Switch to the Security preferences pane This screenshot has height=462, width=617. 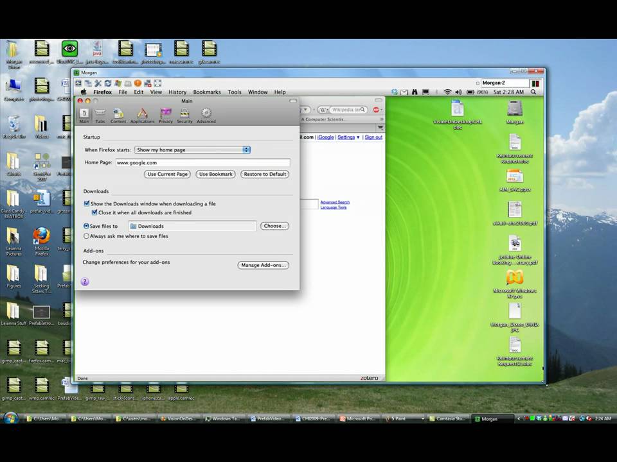184,115
